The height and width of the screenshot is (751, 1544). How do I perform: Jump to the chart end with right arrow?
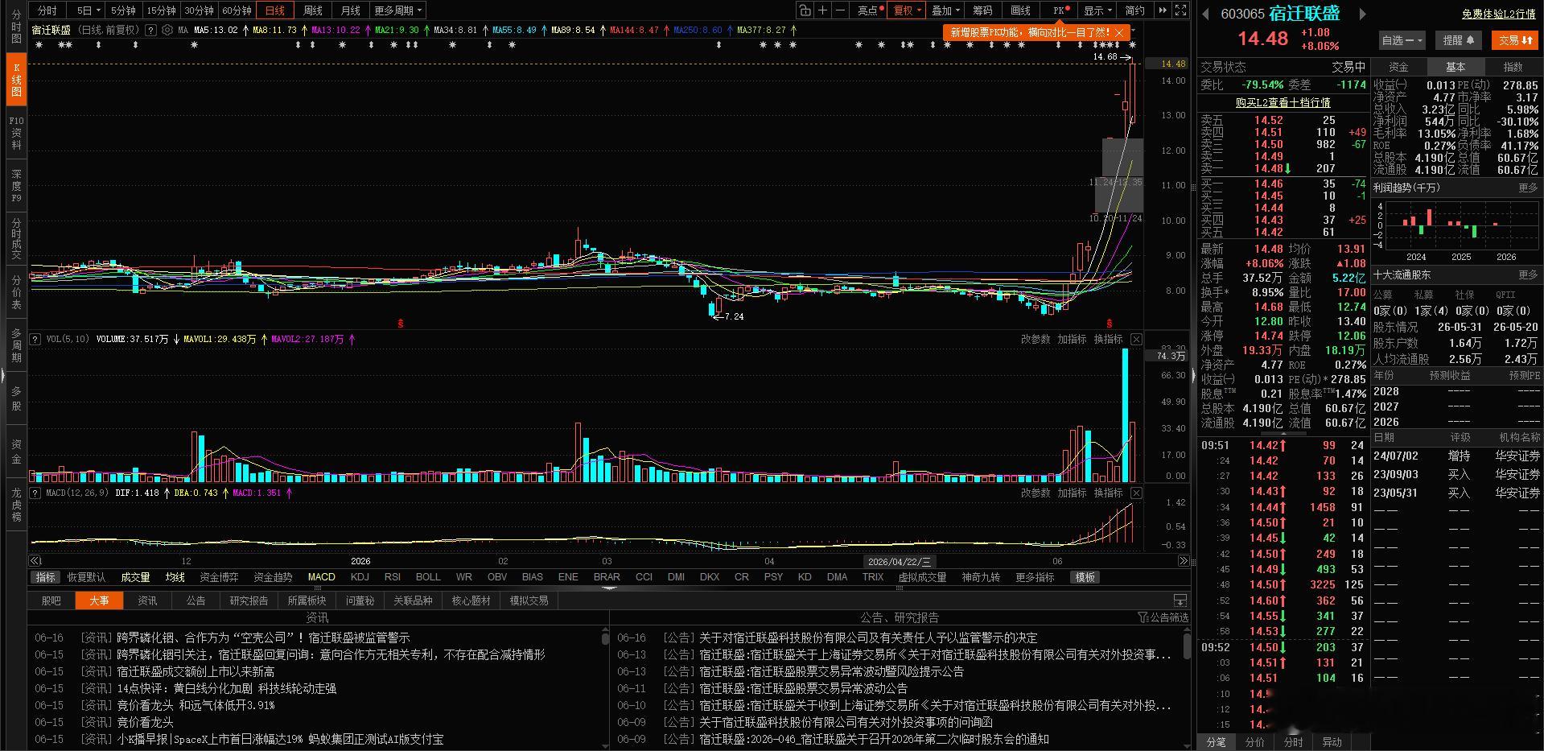point(1183,561)
